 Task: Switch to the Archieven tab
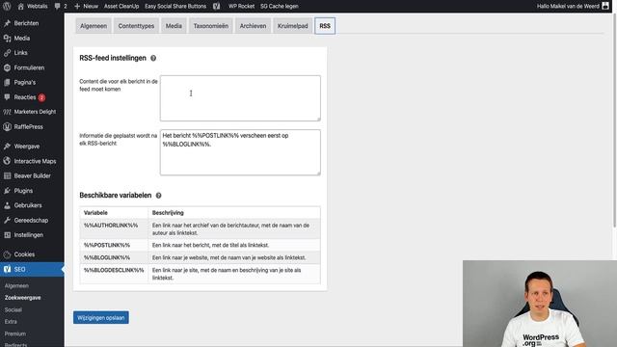click(x=253, y=26)
